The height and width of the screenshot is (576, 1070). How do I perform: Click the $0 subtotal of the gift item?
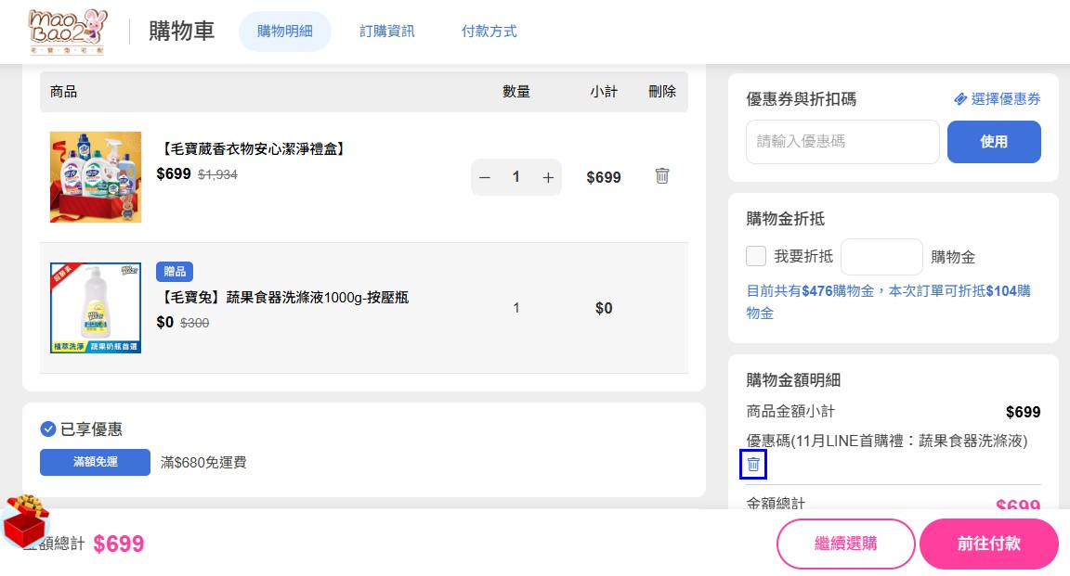click(604, 308)
